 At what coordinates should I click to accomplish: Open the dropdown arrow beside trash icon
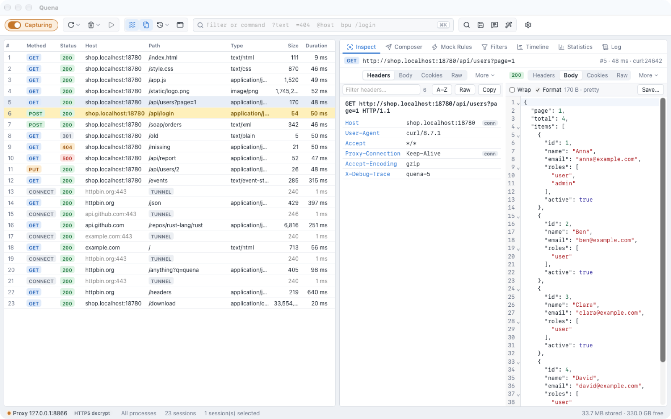98,25
